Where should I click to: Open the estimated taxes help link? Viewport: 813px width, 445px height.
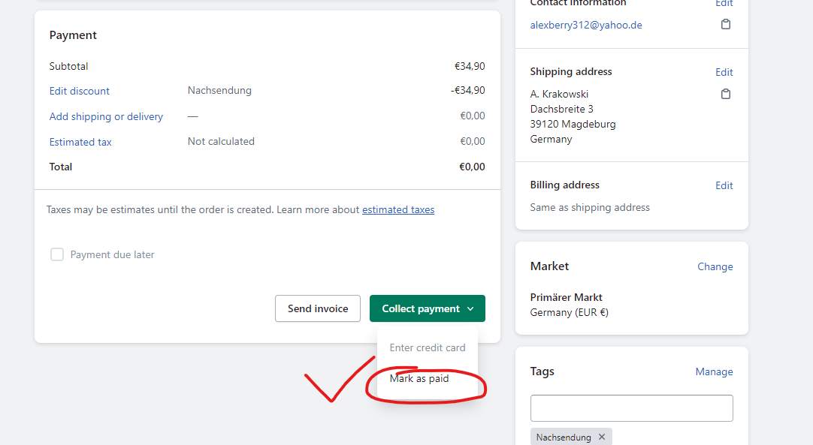398,210
